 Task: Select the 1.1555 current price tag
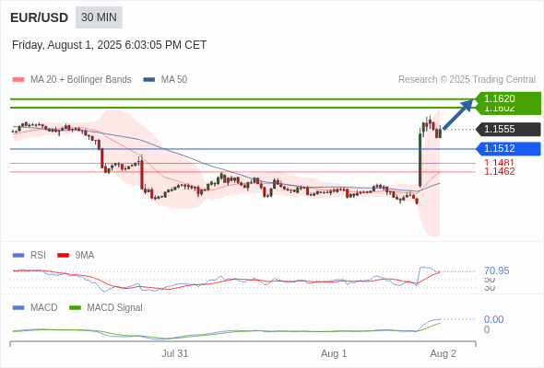pos(508,129)
